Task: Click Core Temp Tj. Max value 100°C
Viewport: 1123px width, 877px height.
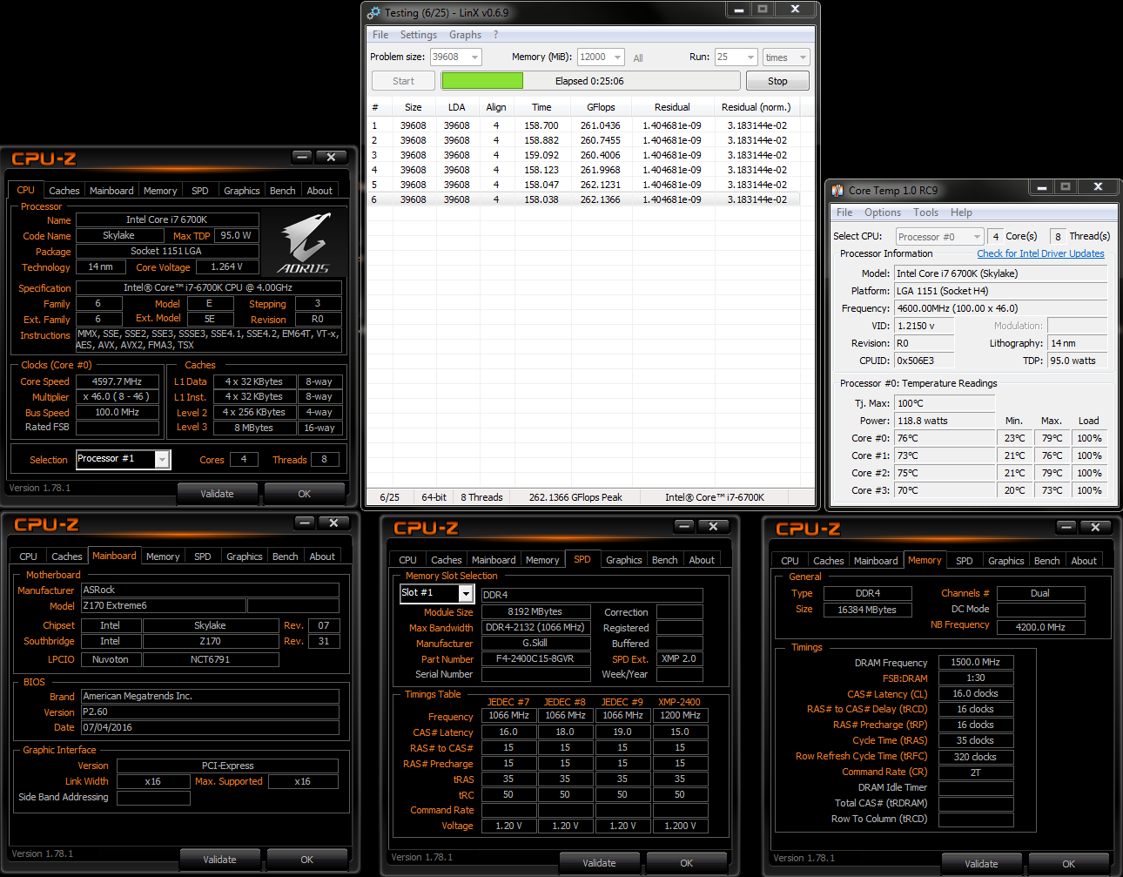Action: 945,403
